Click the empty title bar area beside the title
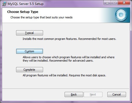The height and width of the screenshot is (103, 132). [73, 4]
